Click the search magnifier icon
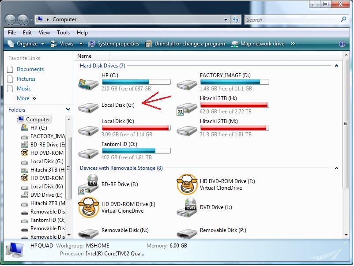Viewport: 354px width, 266px height. (x=343, y=19)
